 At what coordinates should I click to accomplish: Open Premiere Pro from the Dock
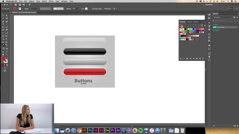pos(113,130)
